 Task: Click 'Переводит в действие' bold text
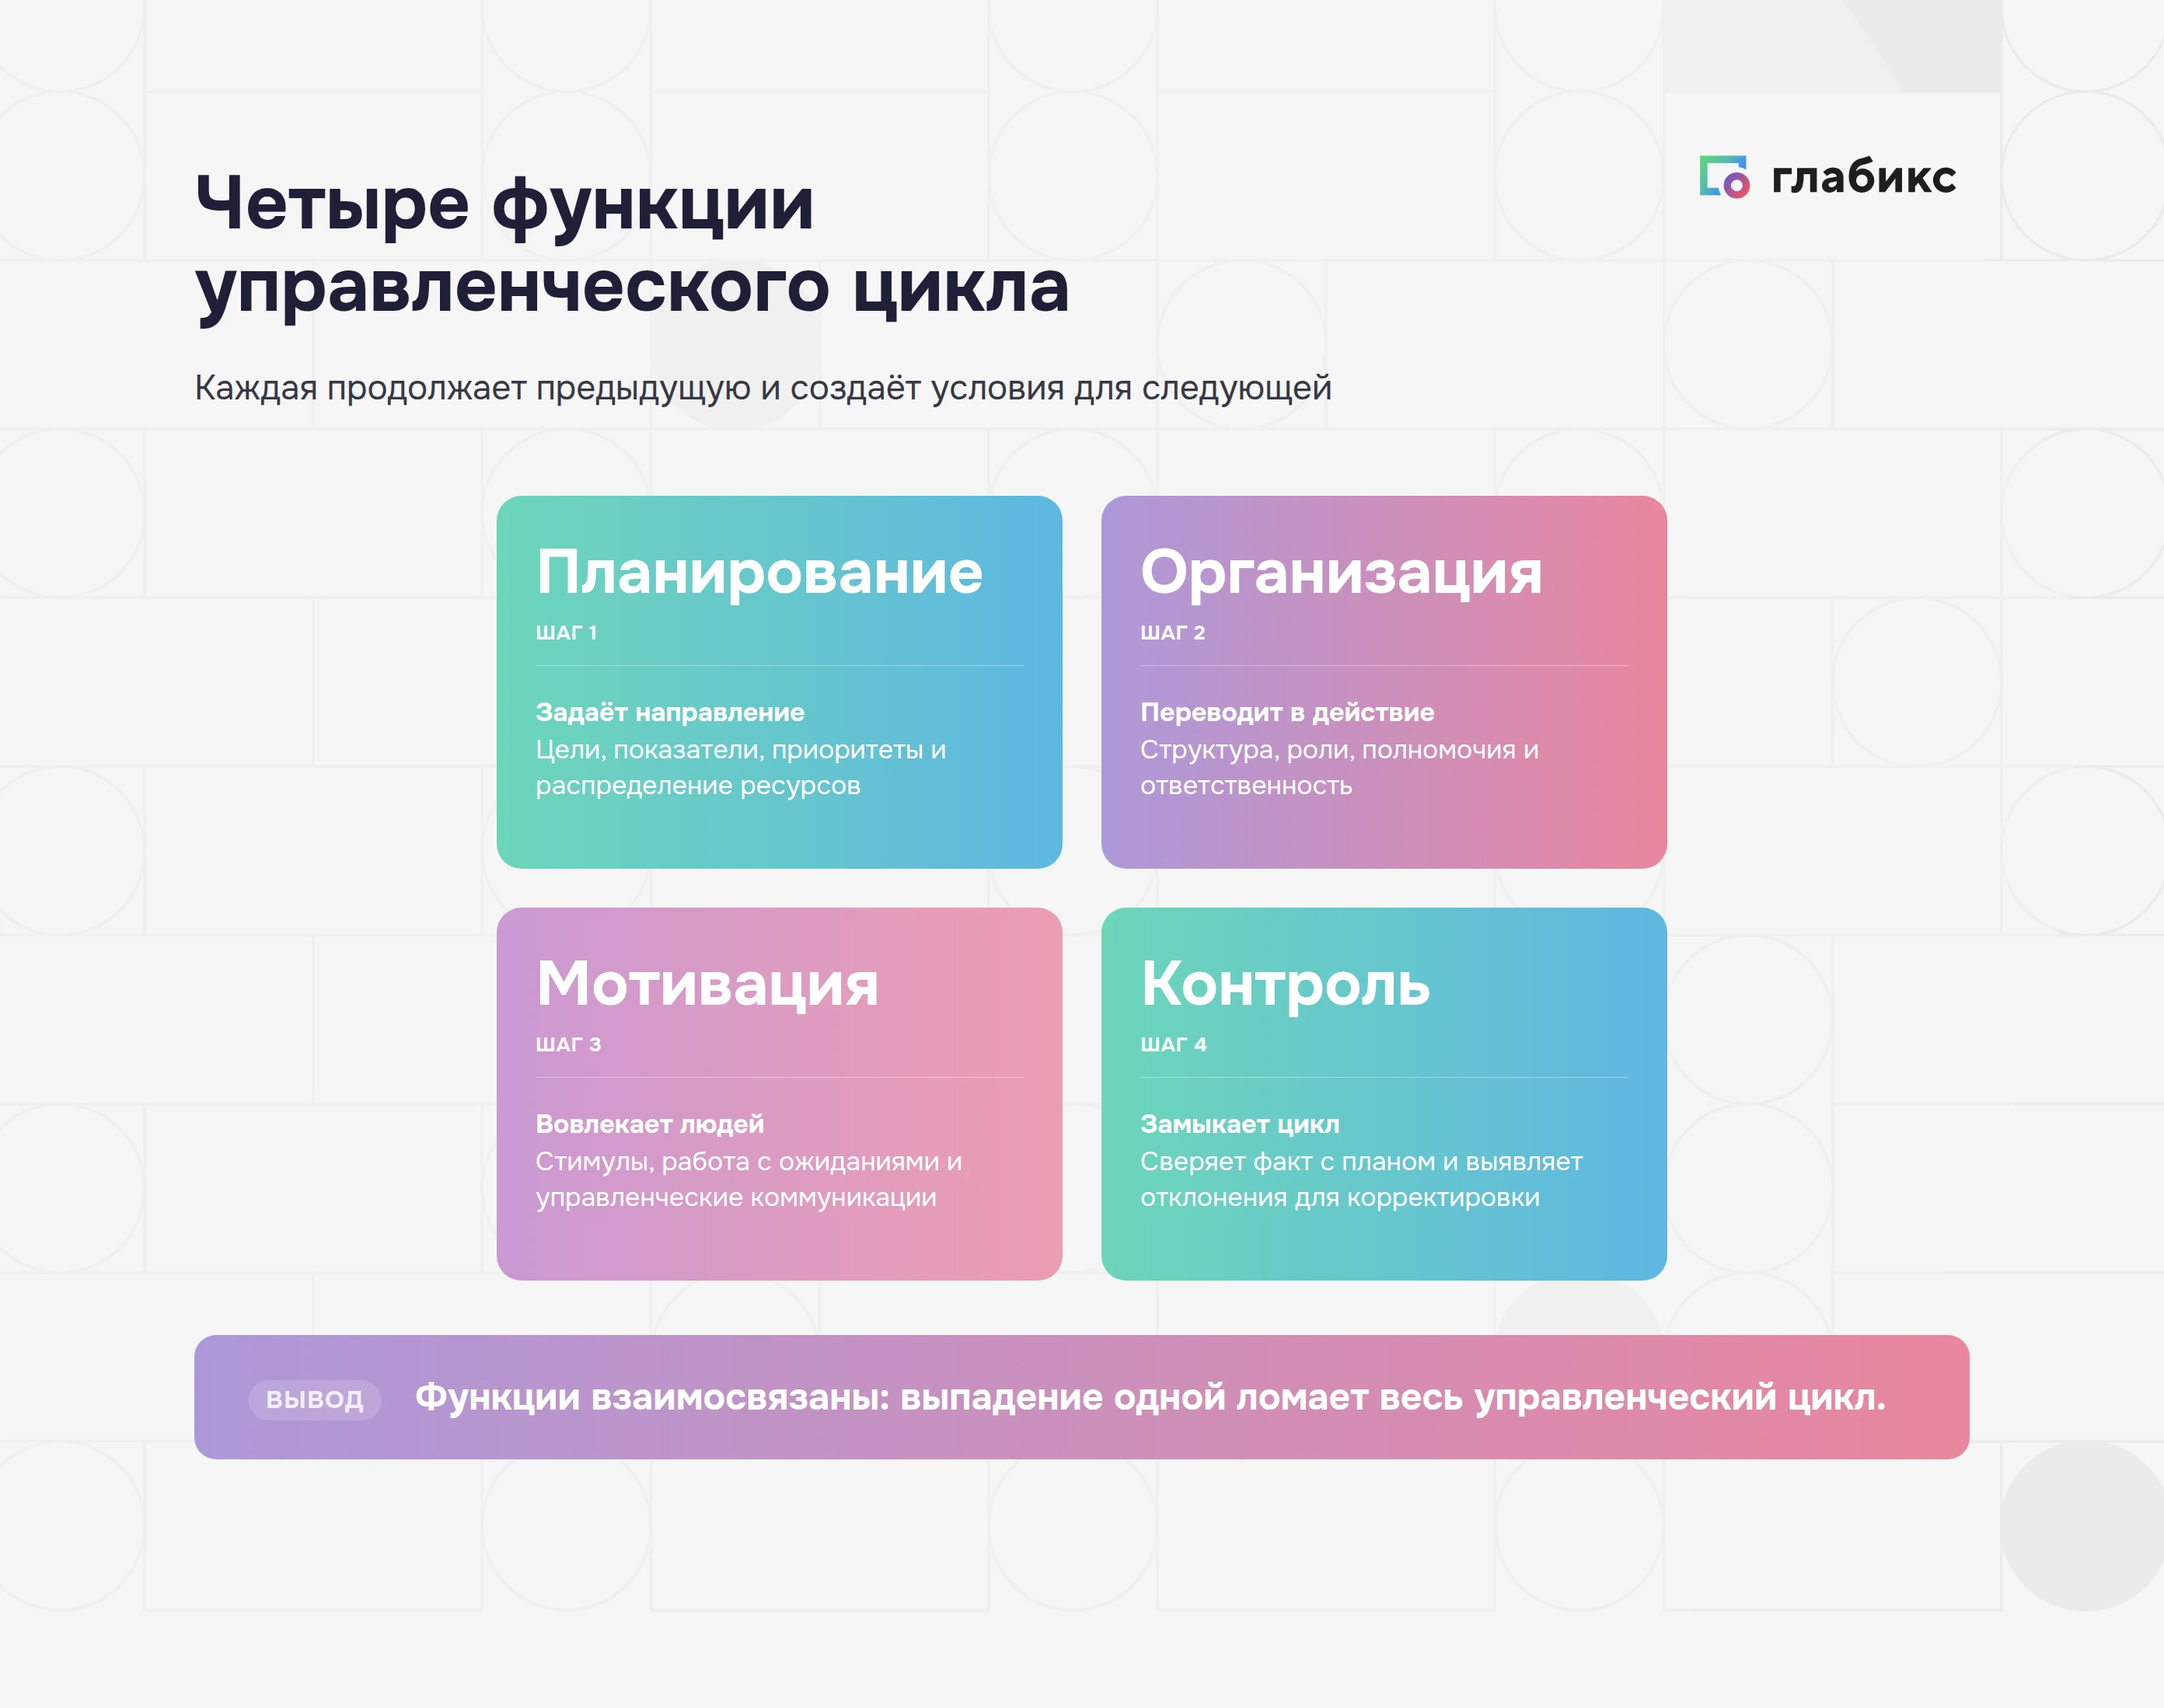[x=1286, y=712]
